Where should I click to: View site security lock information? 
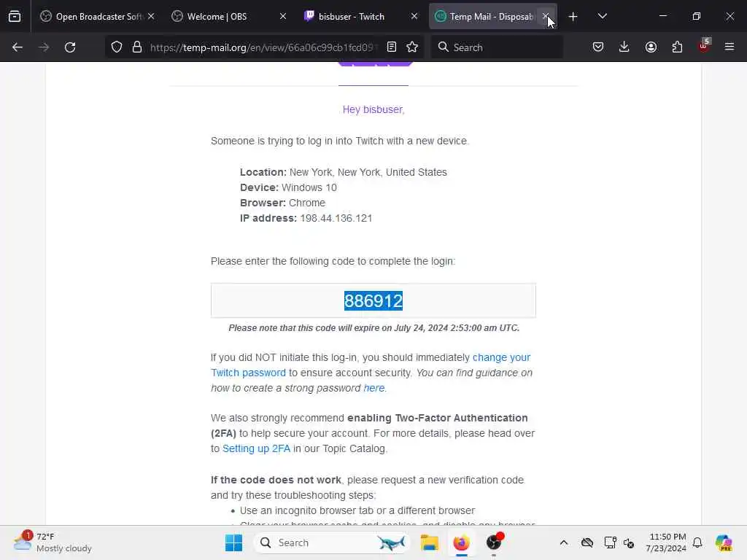click(x=137, y=47)
